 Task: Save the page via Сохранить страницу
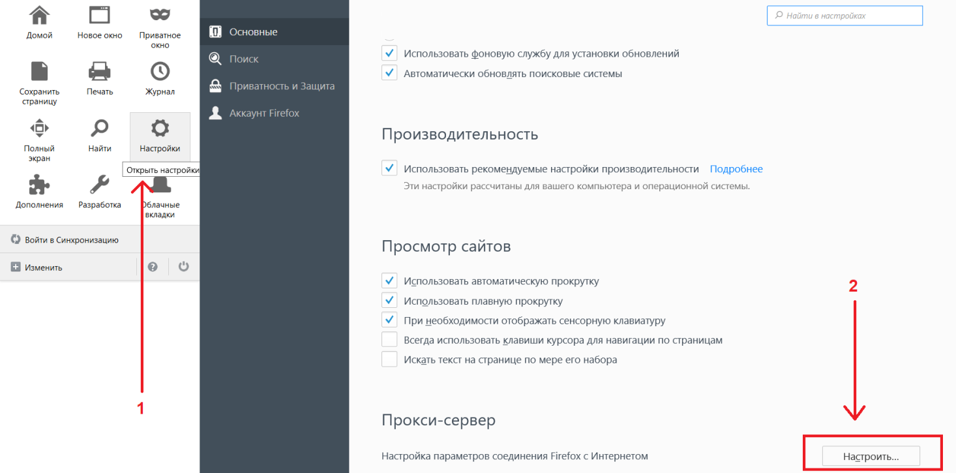pyautogui.click(x=39, y=83)
